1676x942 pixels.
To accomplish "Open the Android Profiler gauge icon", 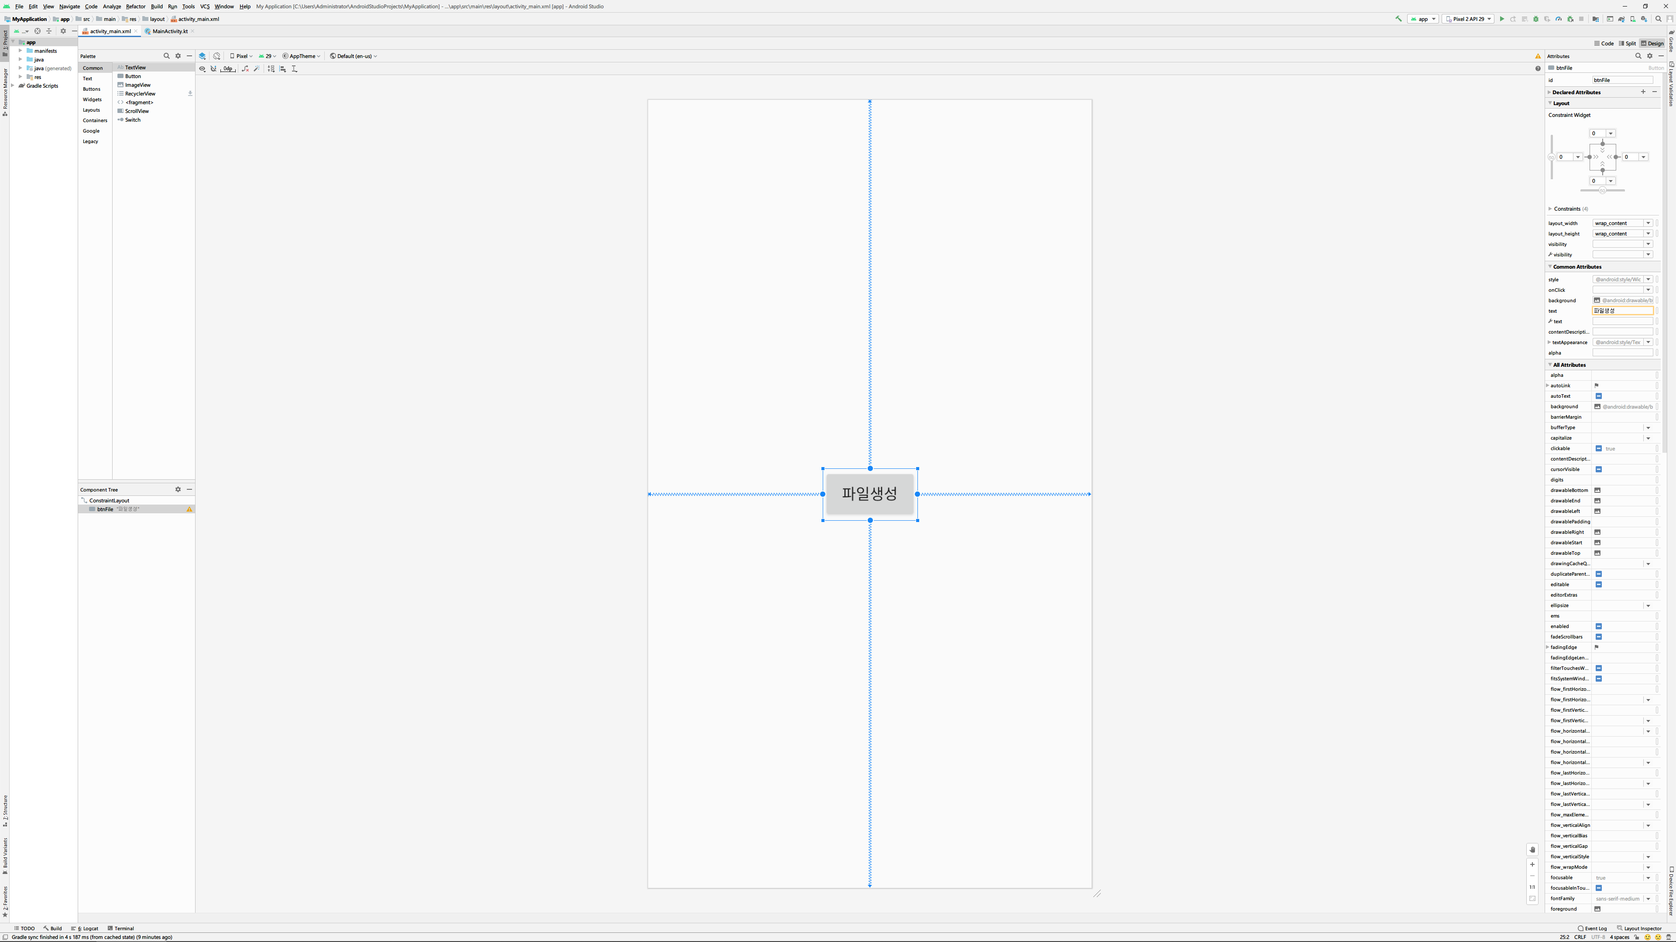I will coord(1558,19).
